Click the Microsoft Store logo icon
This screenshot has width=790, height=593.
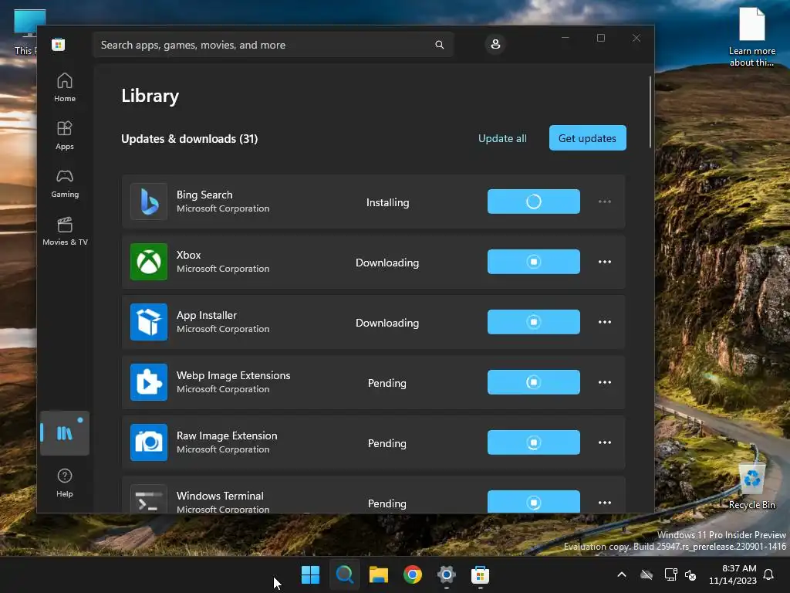pos(58,44)
